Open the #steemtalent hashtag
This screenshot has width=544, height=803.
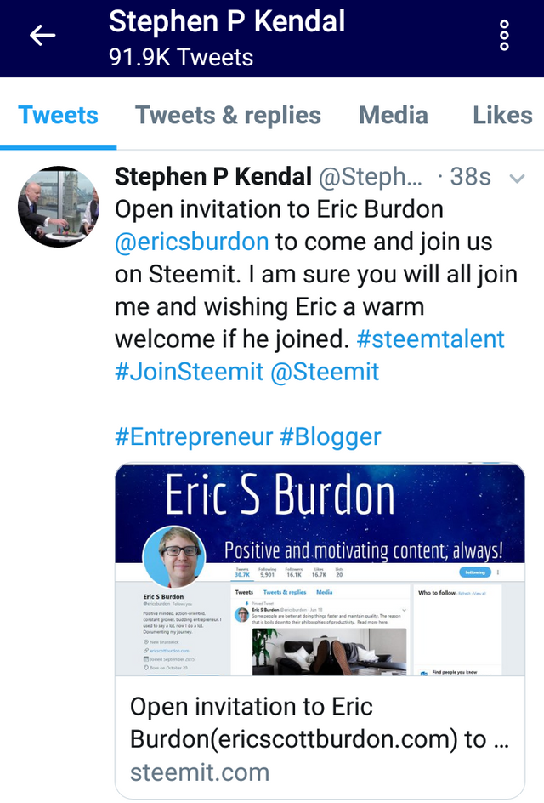(x=430, y=339)
